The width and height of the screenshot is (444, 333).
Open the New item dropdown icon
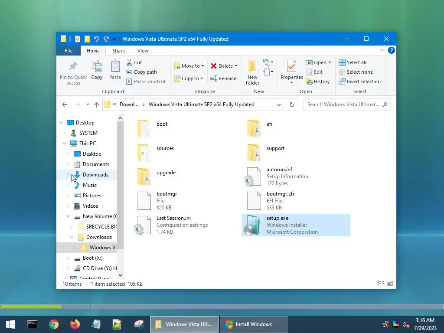[268, 62]
